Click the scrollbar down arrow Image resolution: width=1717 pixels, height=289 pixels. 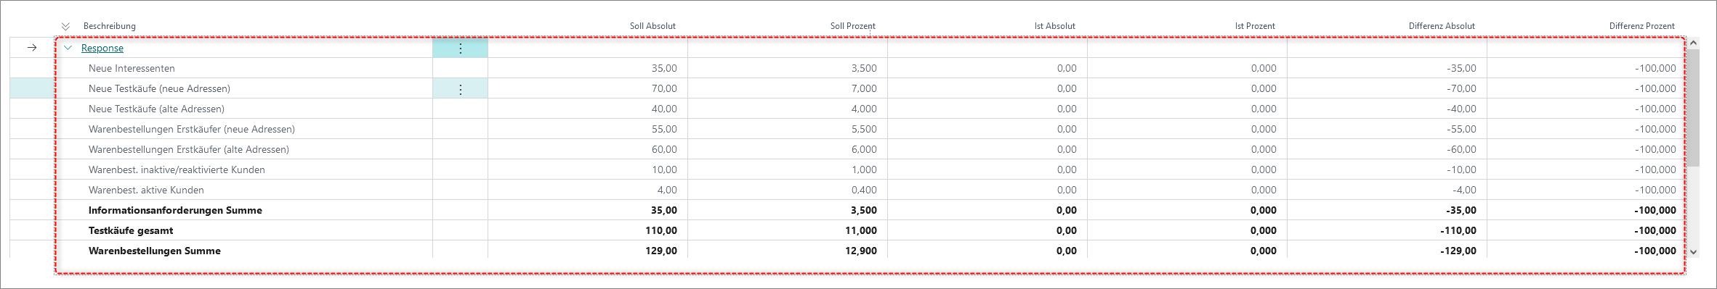pos(1694,251)
